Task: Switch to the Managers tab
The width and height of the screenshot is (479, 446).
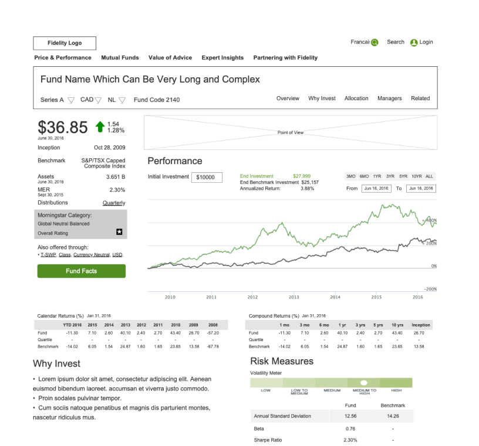Action: [x=389, y=98]
